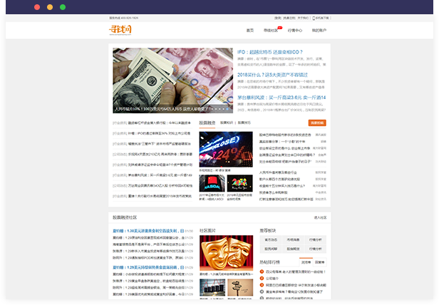Open the signpost thumbnail under 社区图片
Viewport: 439px width, 305px height.
240,288
